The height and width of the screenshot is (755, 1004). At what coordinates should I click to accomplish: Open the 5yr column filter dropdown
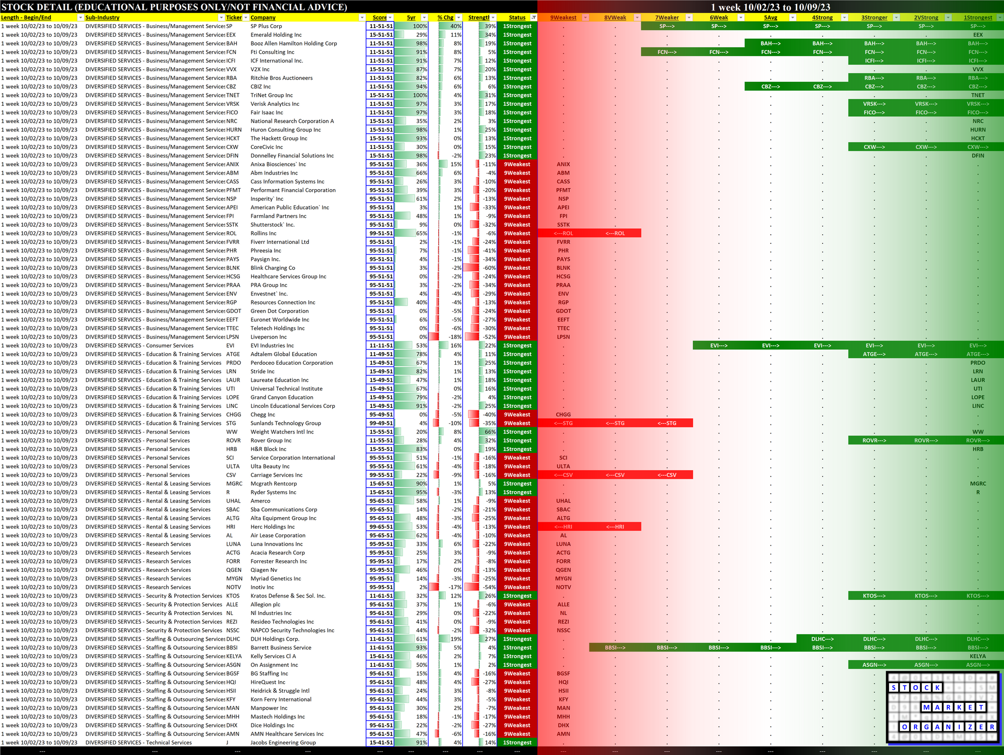(424, 18)
